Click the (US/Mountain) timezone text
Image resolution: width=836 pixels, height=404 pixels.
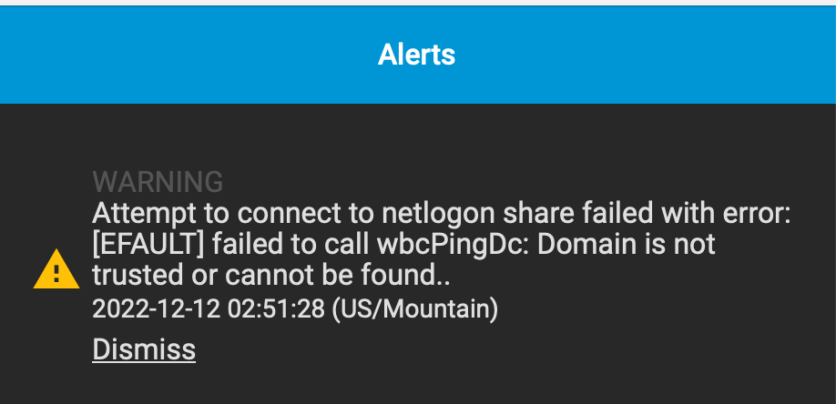(x=415, y=308)
